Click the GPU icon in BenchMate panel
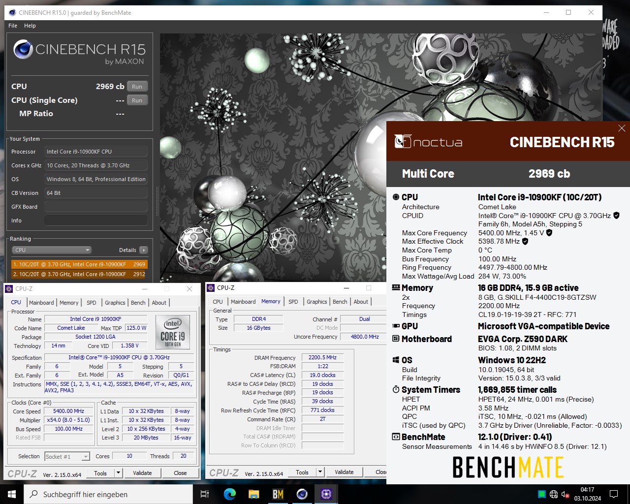The width and height of the screenshot is (630, 504). [x=396, y=326]
